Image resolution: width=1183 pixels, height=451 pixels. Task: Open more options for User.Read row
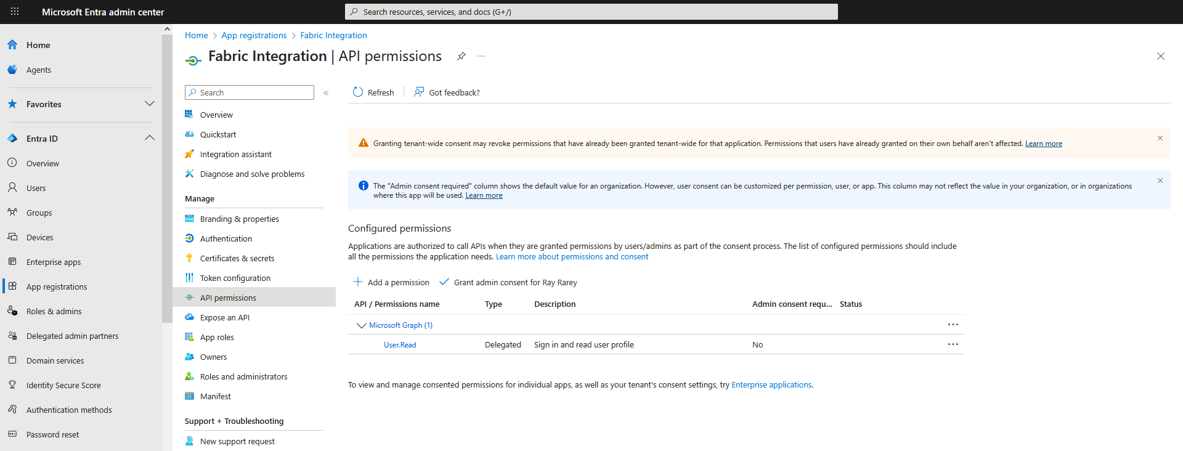(x=953, y=344)
